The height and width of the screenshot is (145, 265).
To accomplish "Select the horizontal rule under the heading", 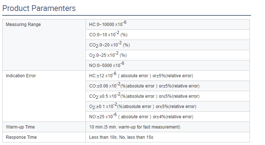I will [x=126, y=15].
